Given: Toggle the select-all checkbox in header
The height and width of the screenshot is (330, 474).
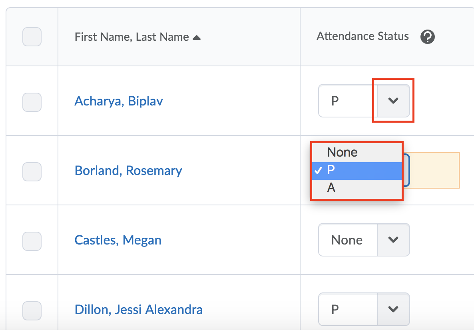Looking at the screenshot, I should 32,37.
